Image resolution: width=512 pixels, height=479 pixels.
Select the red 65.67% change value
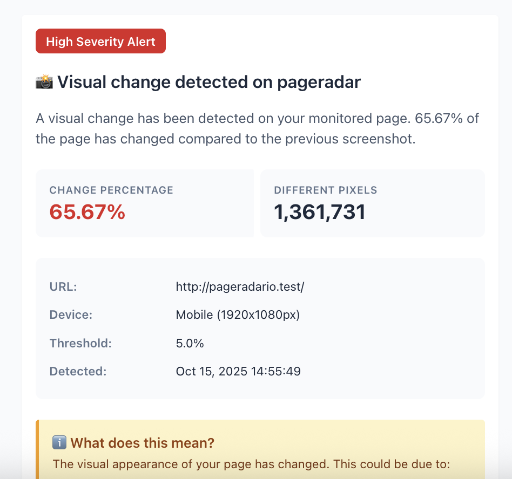[87, 212]
